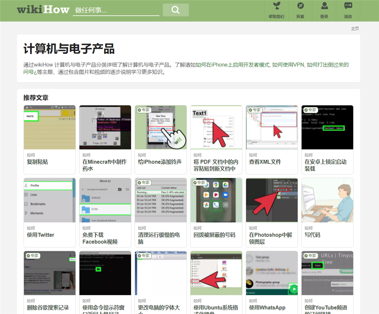379x314 pixels.
Task: Click the title 写代码
Action: point(312,235)
